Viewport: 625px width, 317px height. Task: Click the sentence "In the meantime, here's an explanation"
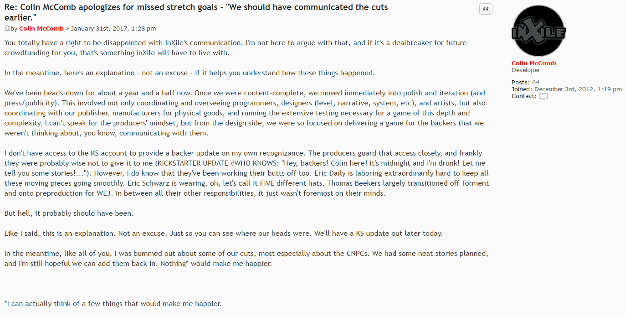pos(190,73)
